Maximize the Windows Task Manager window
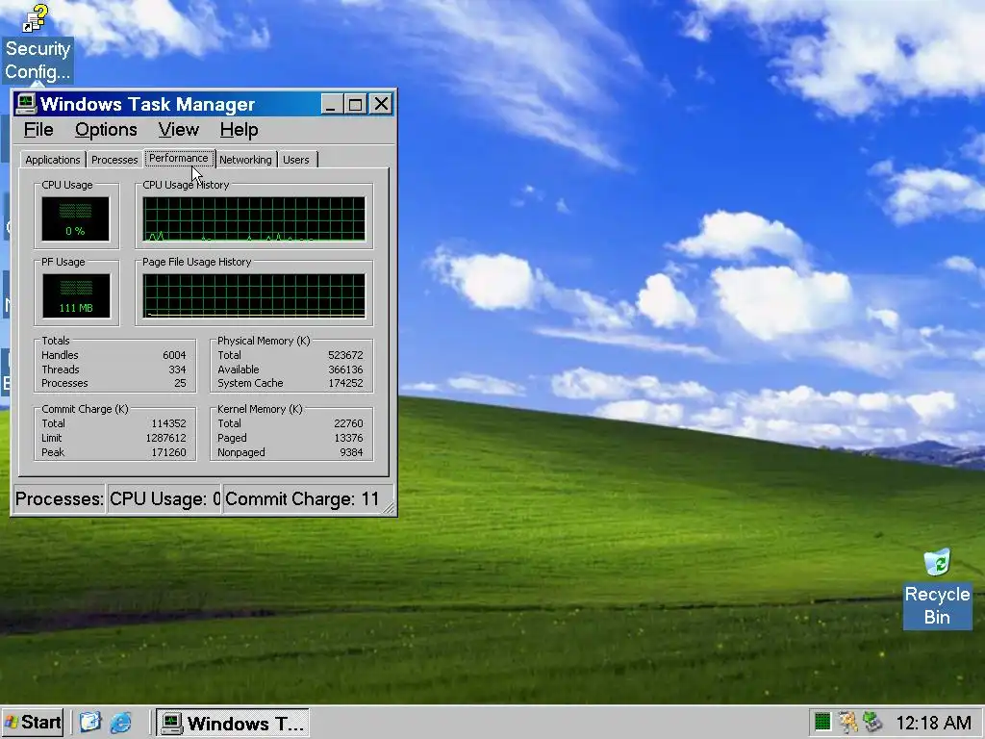This screenshot has height=739, width=985. [x=355, y=104]
